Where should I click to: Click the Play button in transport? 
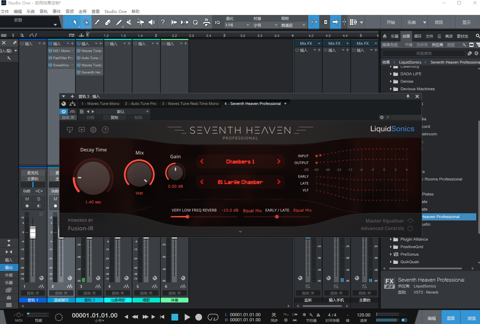187,317
